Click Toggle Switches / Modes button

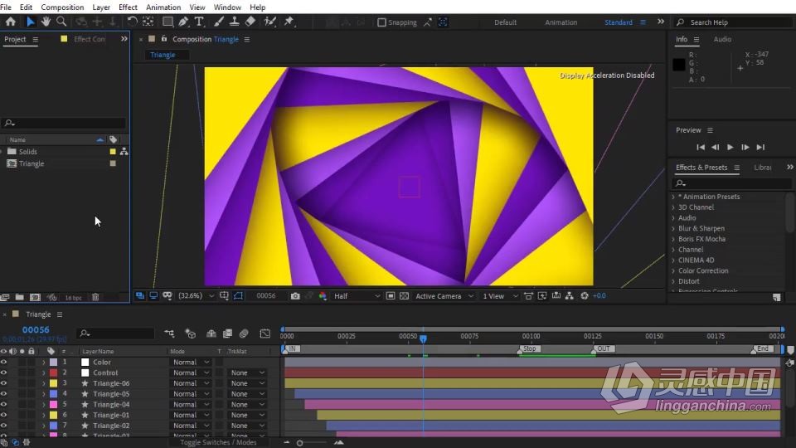coord(218,442)
